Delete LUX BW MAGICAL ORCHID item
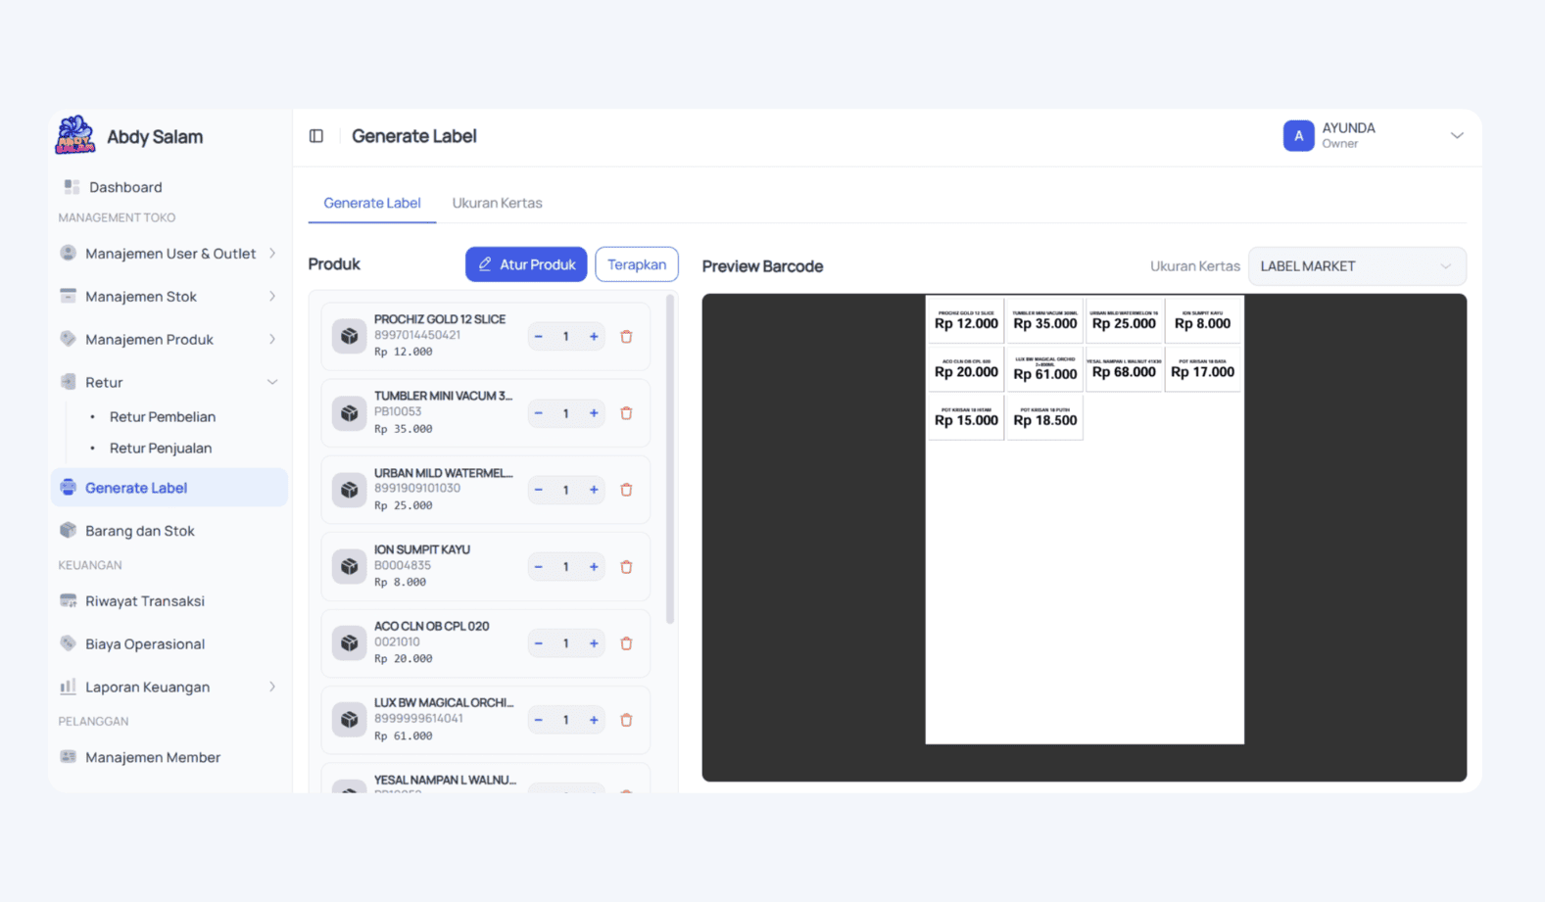The image size is (1545, 902). coord(626,720)
